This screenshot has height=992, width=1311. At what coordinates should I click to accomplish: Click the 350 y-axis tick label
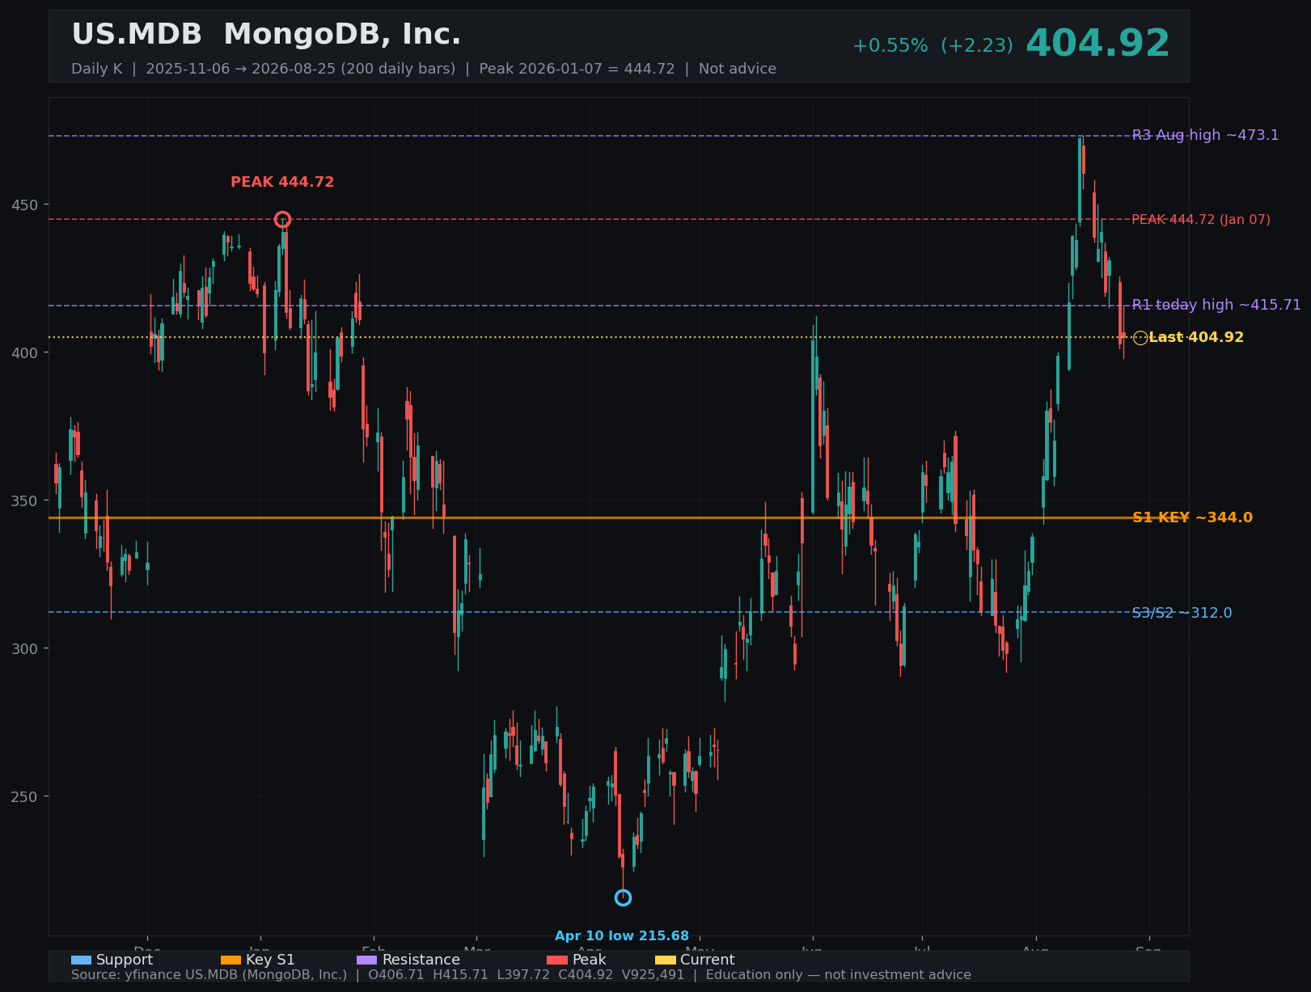[x=24, y=500]
